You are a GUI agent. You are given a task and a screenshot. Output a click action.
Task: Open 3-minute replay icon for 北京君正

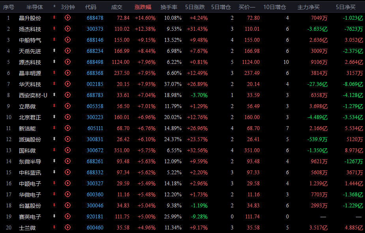[x=67, y=117]
